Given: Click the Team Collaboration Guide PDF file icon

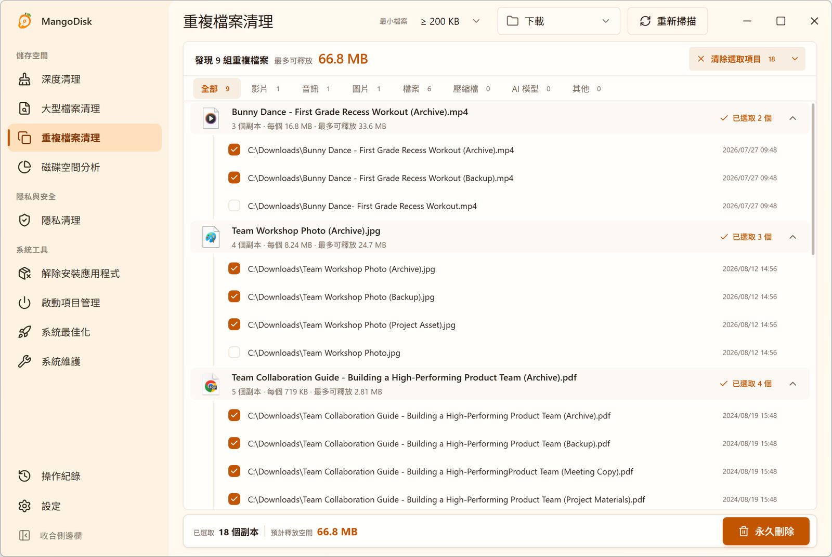Looking at the screenshot, I should (211, 384).
